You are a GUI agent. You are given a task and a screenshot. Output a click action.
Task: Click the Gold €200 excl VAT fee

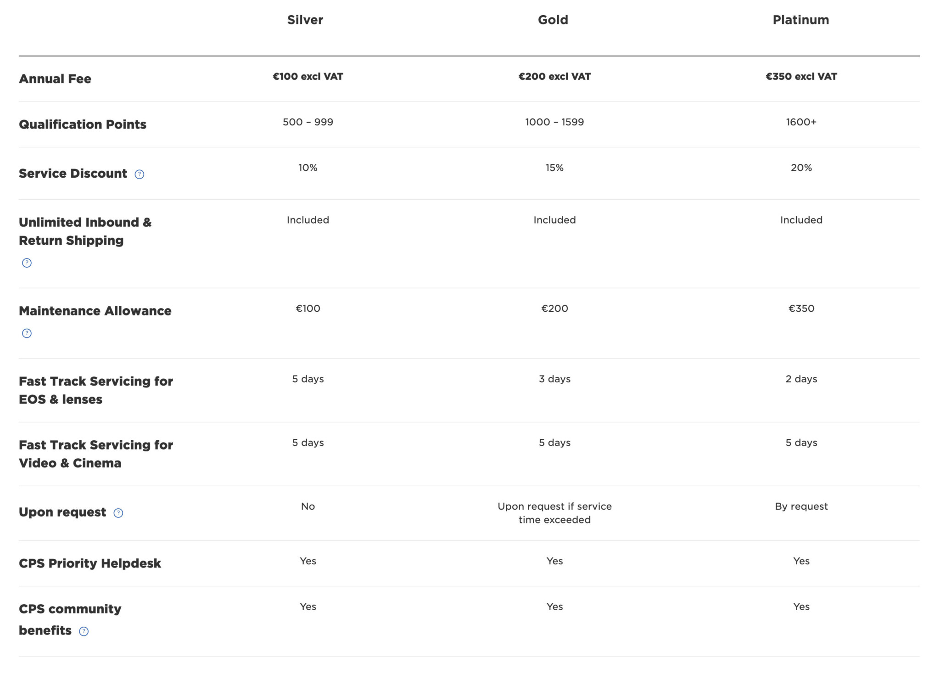(x=554, y=77)
